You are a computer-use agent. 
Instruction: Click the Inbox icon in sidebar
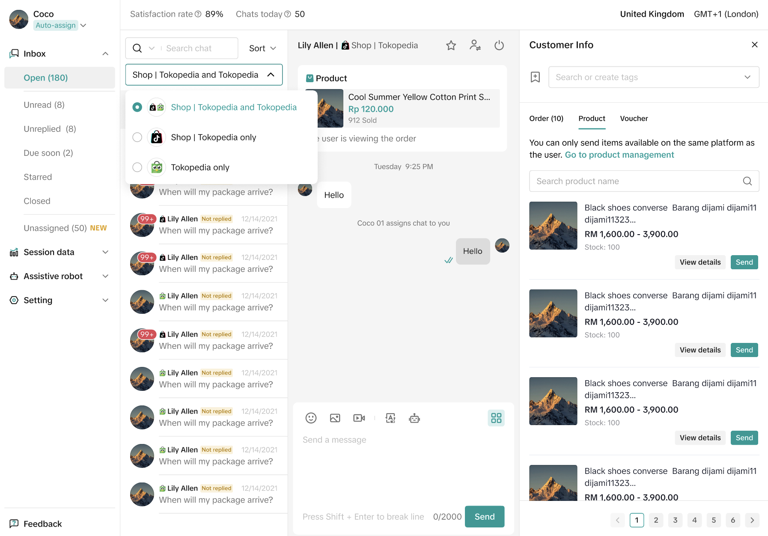coord(14,54)
